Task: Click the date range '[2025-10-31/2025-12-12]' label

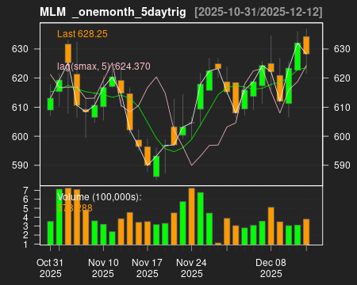Action: [x=259, y=12]
